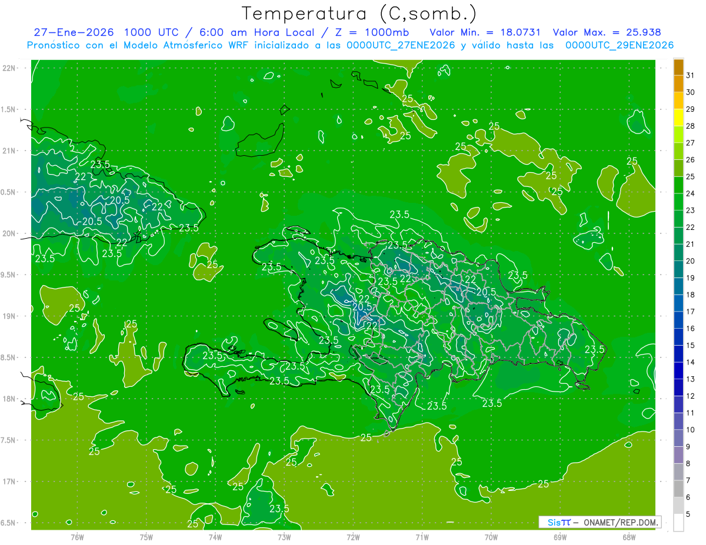706x545 pixels.
Task: Click the "18N" latitude axis label
Action: (9, 399)
